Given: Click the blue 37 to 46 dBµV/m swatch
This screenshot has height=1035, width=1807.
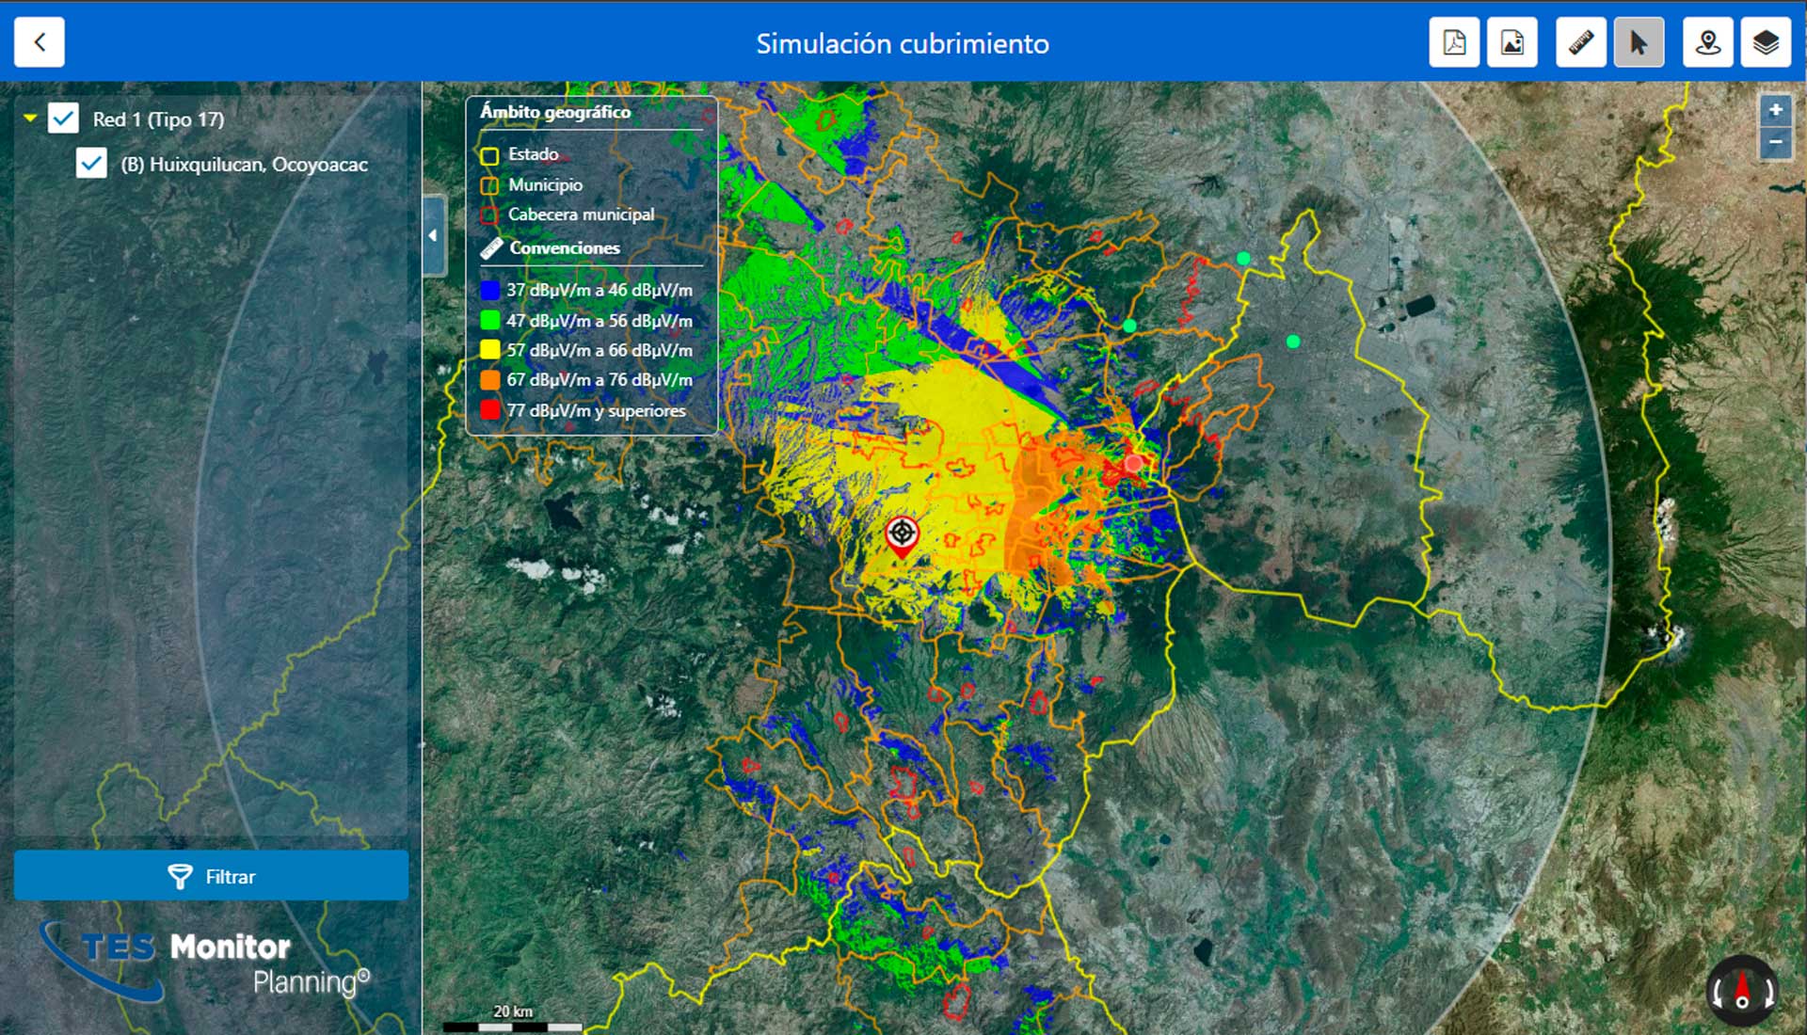Looking at the screenshot, I should [x=489, y=291].
